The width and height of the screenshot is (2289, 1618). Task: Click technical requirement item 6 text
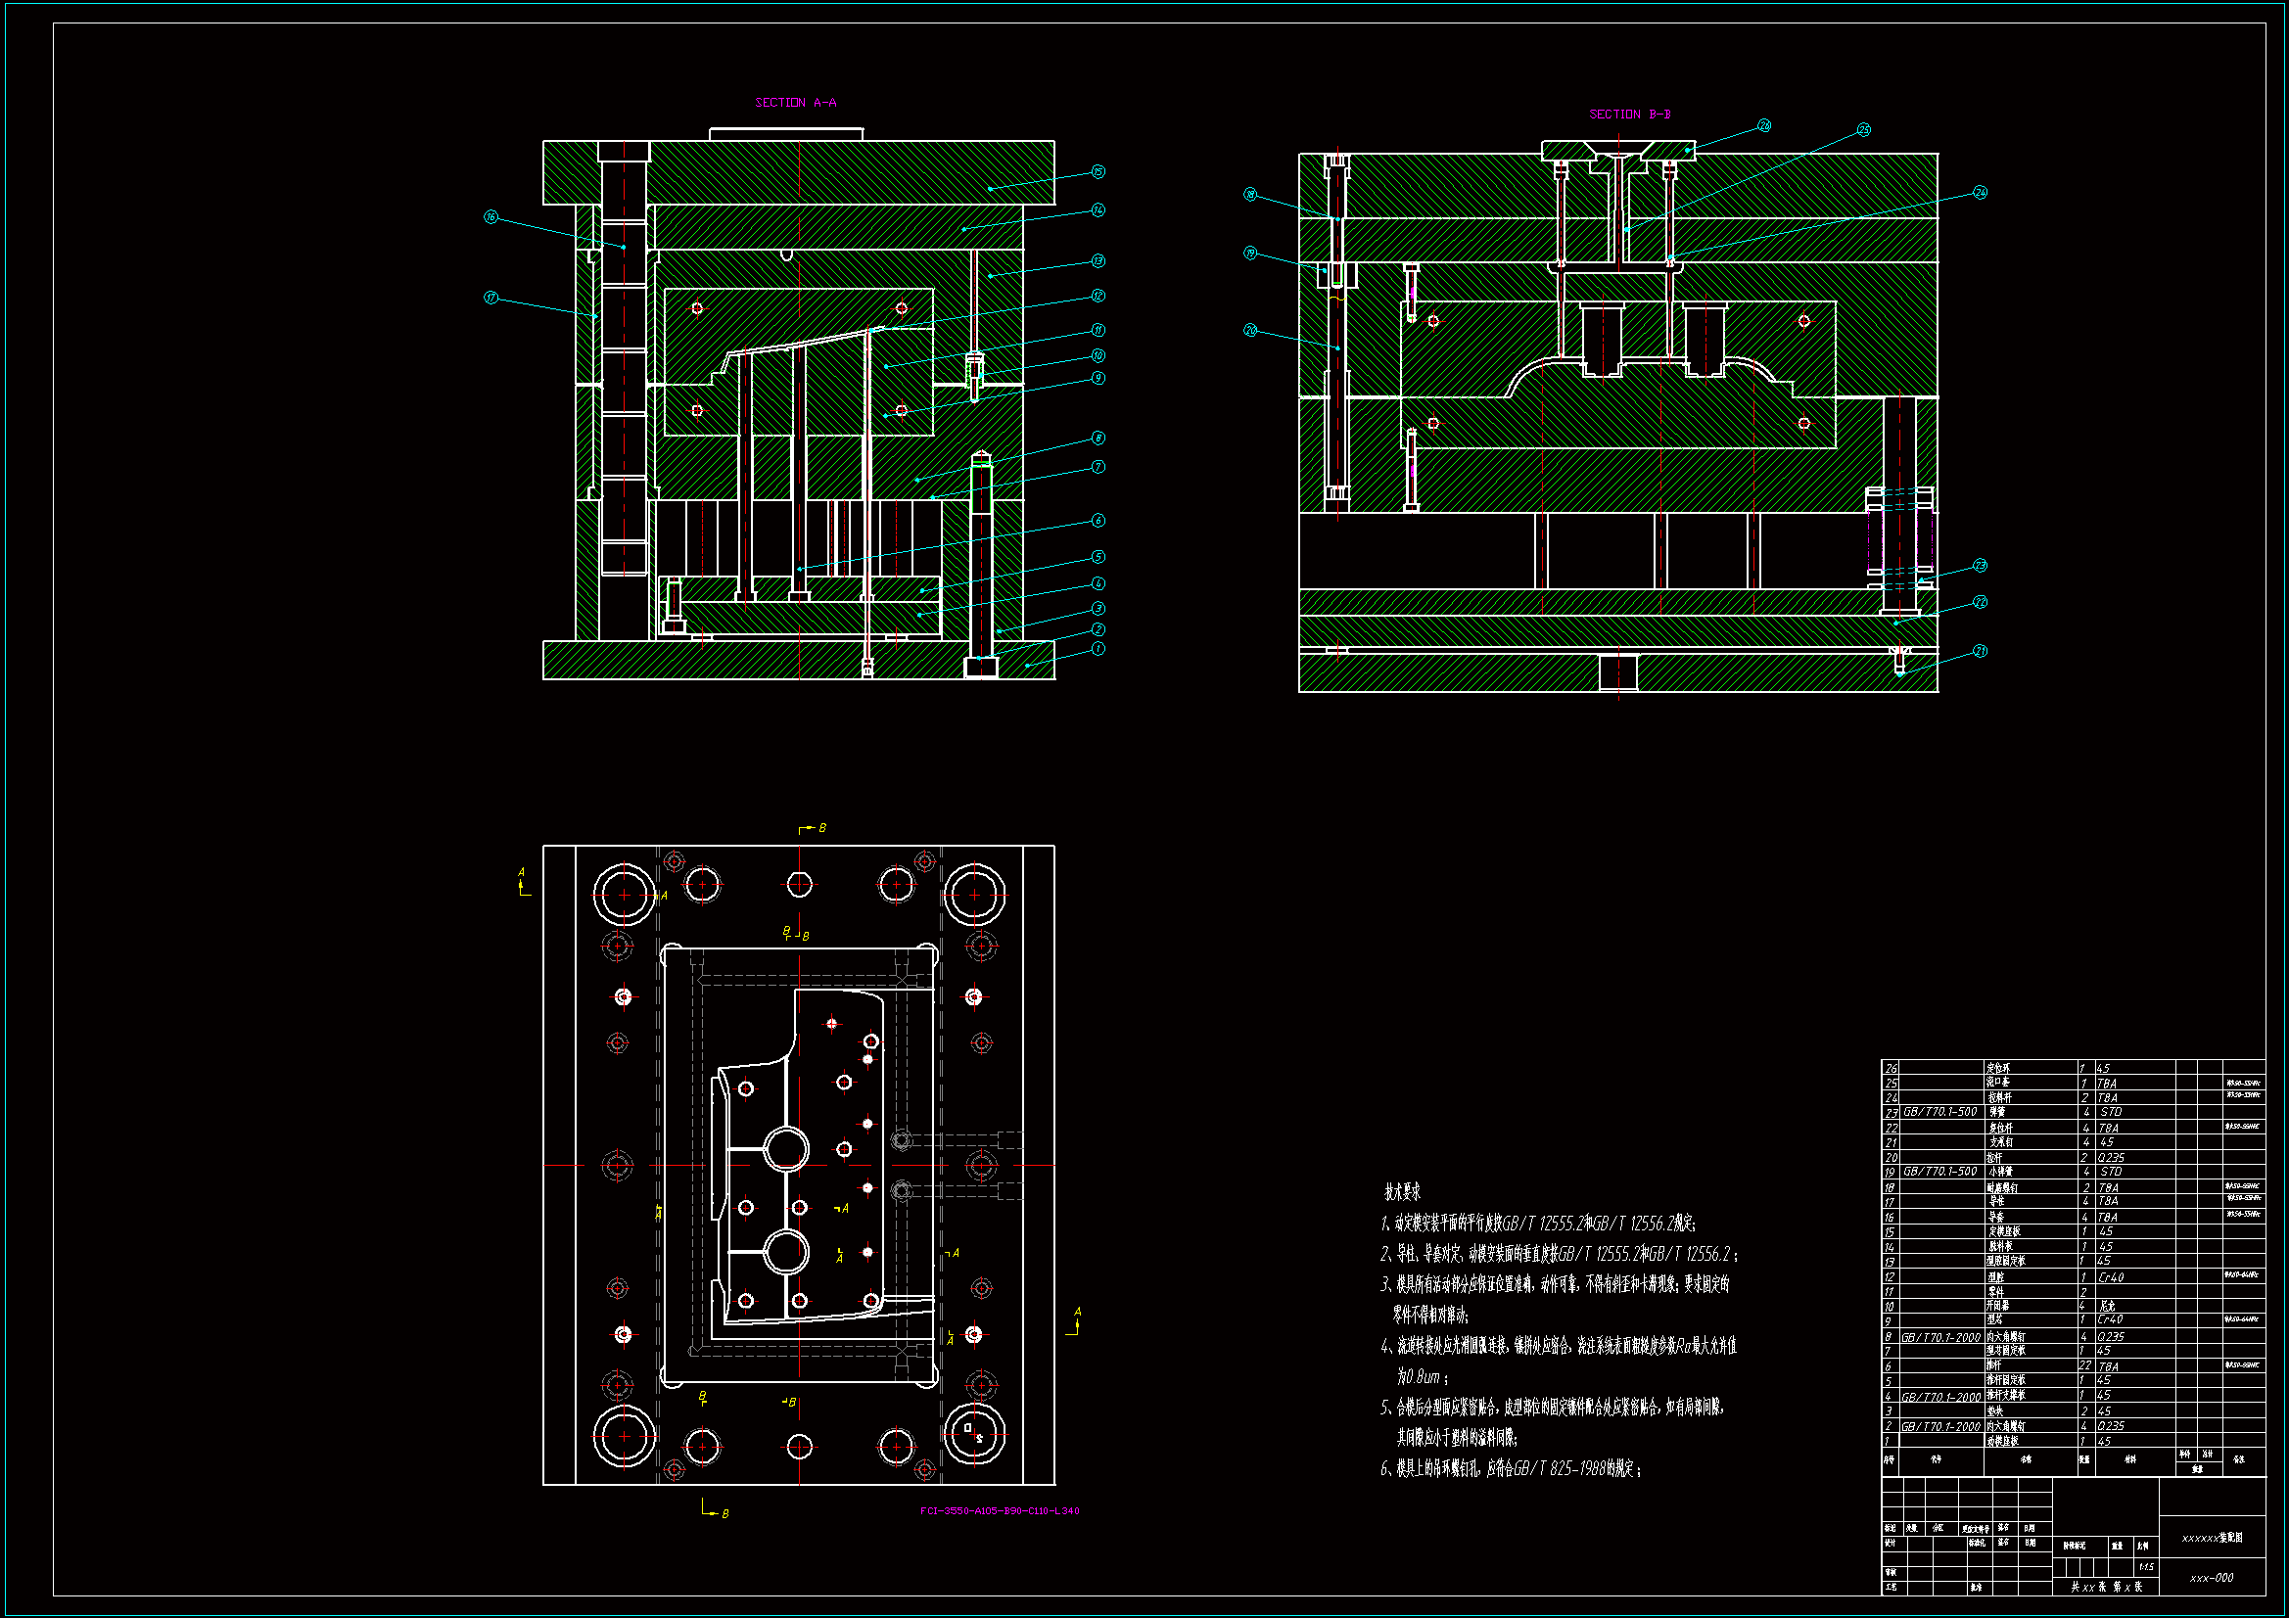1510,1468
